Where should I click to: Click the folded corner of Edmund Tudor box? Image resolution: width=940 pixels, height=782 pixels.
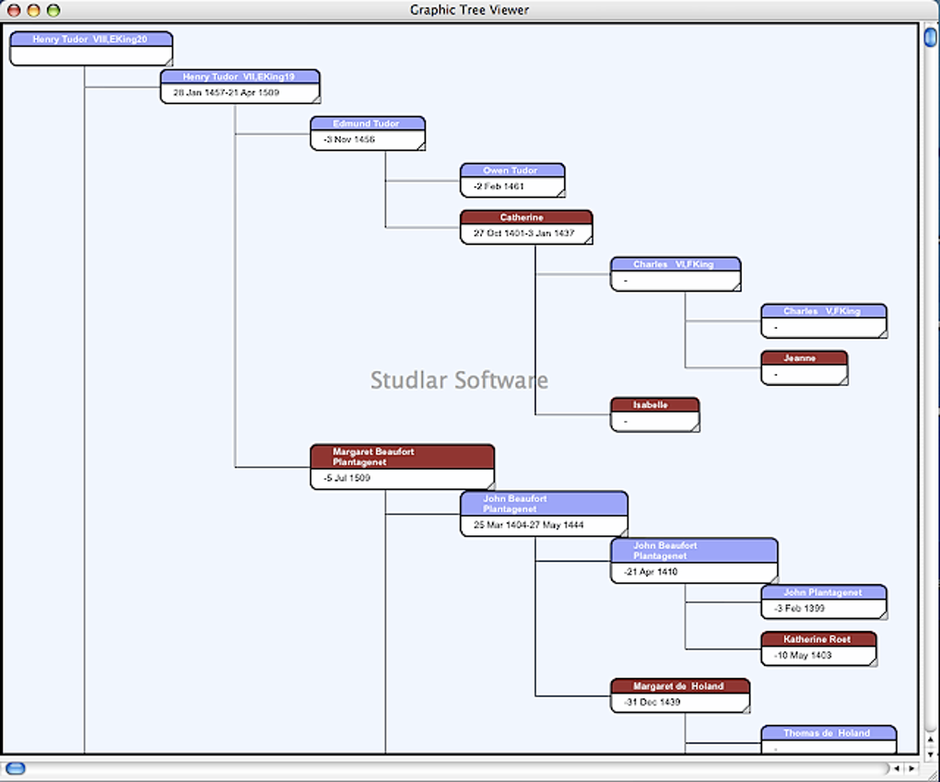click(x=421, y=146)
